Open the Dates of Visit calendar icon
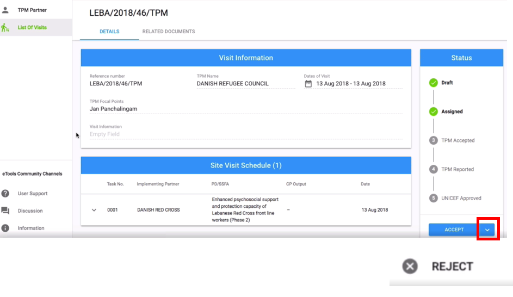This screenshot has width=513, height=297. click(308, 84)
